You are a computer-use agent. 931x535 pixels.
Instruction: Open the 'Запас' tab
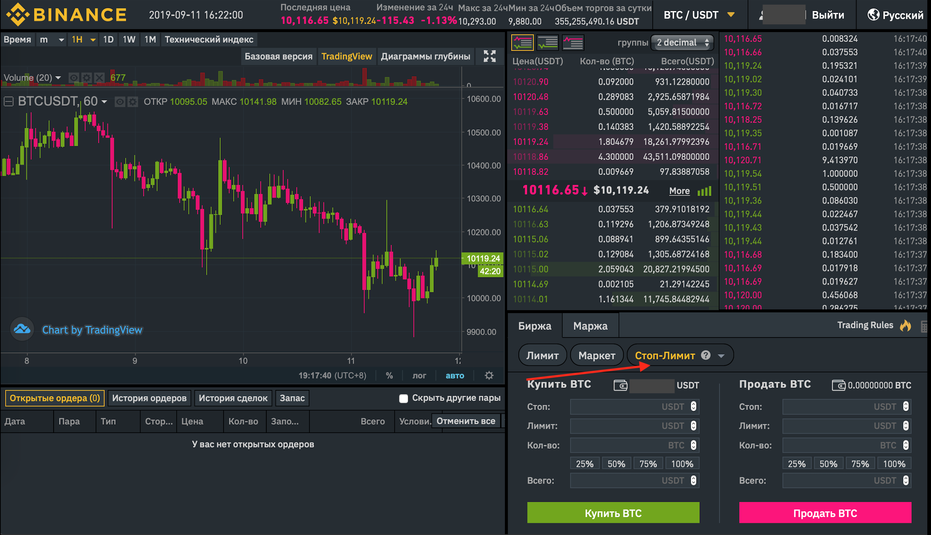(x=292, y=398)
